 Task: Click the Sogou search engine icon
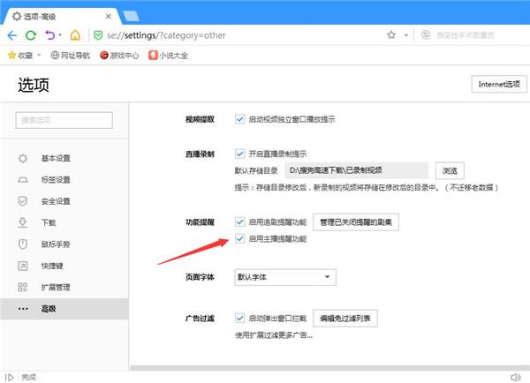(x=426, y=34)
